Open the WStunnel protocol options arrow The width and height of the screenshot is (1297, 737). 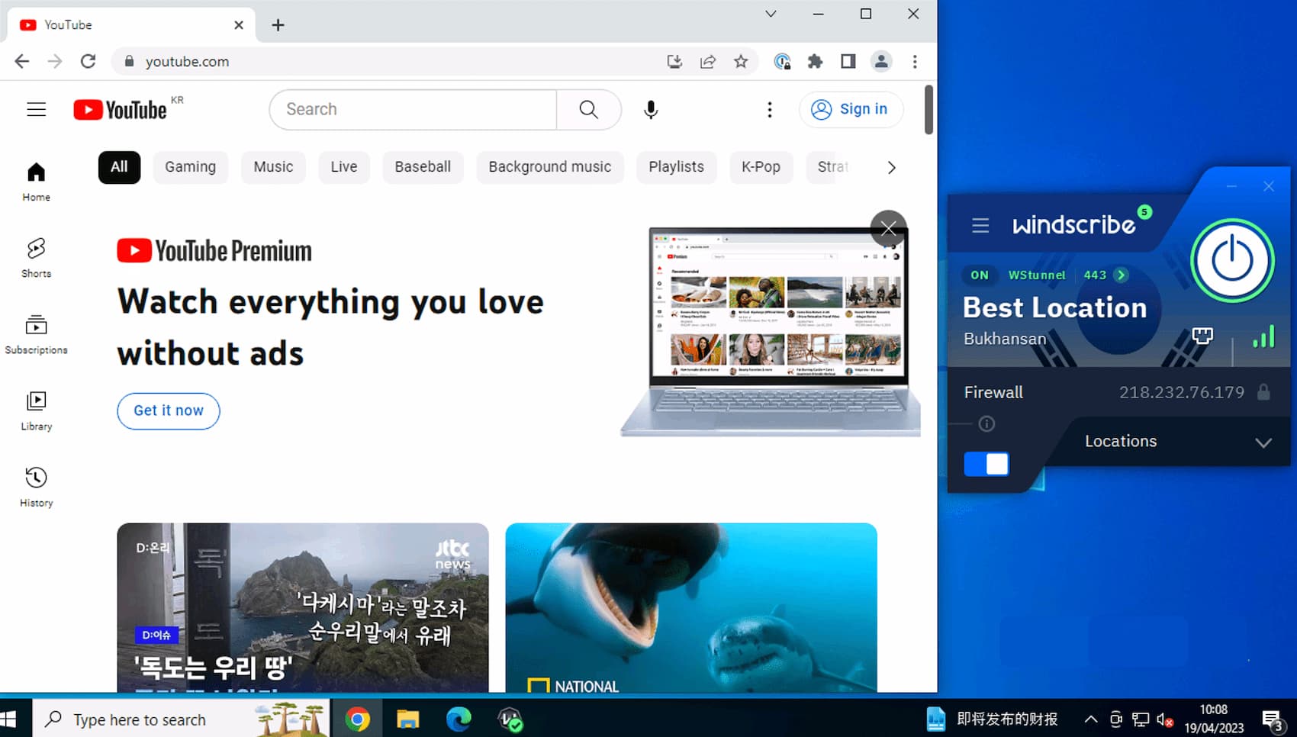click(x=1121, y=275)
